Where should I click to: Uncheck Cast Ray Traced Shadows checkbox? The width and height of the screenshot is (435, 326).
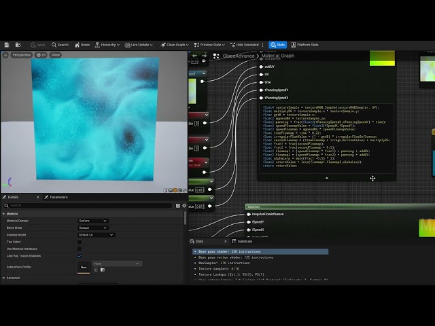click(x=80, y=256)
